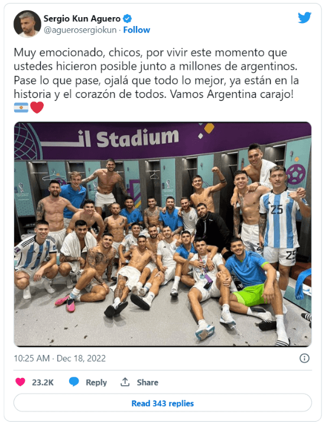Click the Twitter bird logo
This screenshot has width=325, height=424.
[x=304, y=18]
